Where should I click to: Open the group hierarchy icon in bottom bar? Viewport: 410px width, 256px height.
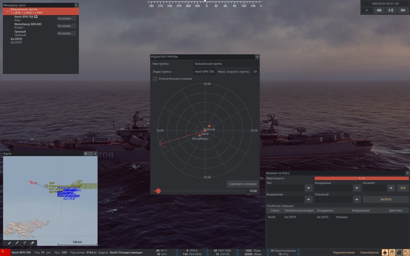tap(392, 253)
